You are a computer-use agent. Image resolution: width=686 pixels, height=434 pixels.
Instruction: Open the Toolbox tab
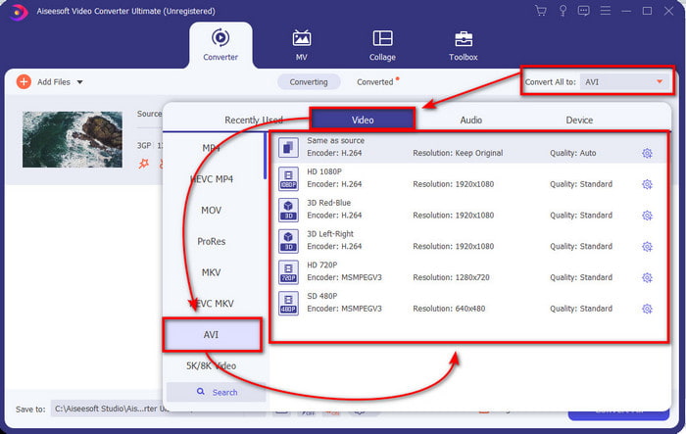464,45
